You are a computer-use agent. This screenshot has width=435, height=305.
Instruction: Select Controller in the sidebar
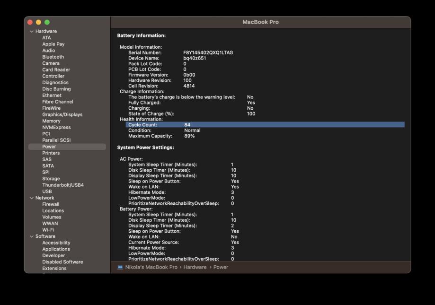(53, 76)
